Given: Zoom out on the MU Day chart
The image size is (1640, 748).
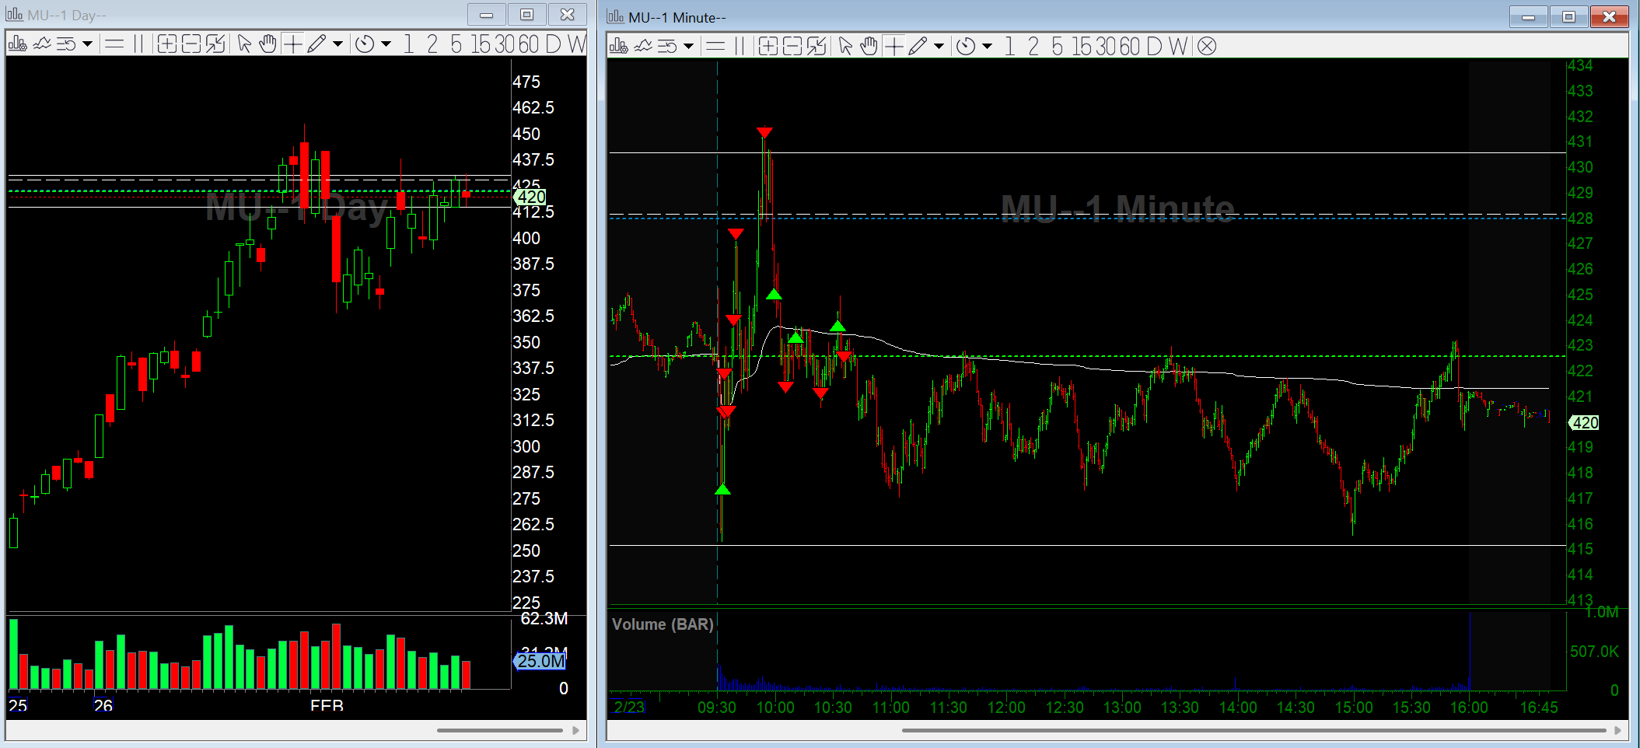Looking at the screenshot, I should coord(191,44).
